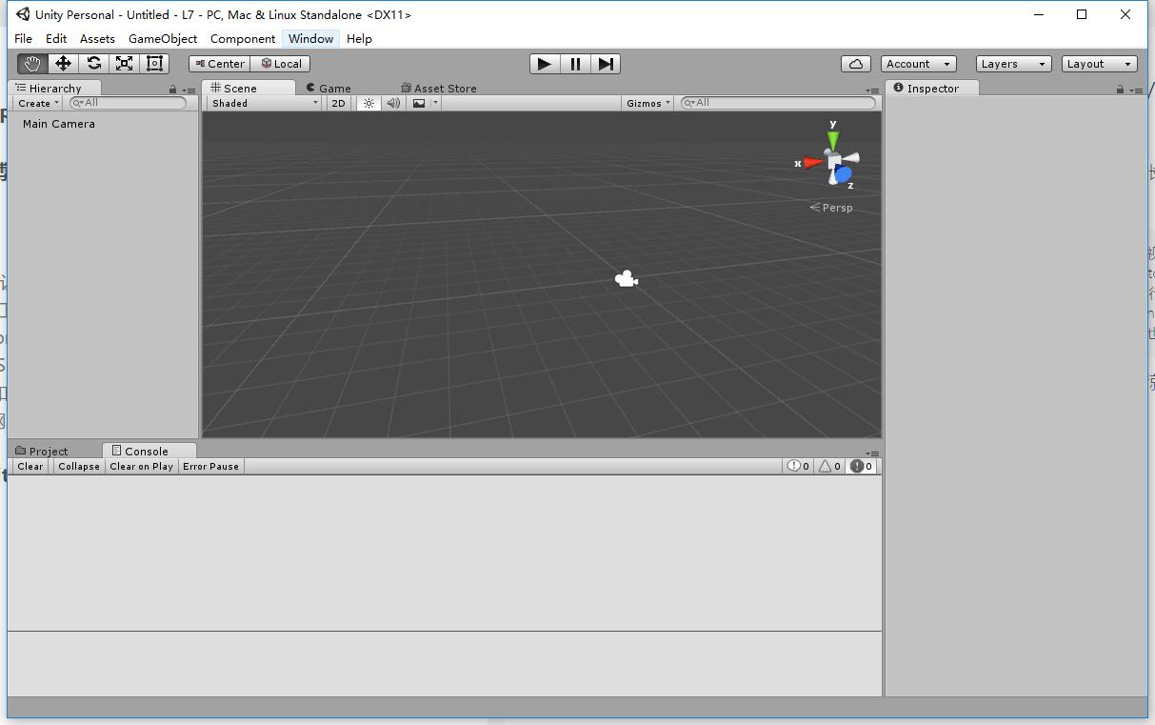Select the Scale tool

coord(124,64)
